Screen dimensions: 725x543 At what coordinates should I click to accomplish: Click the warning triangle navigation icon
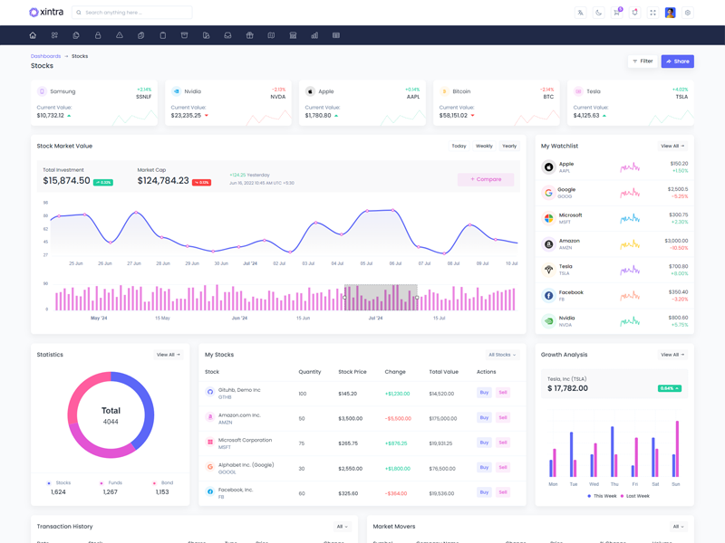[x=120, y=35]
